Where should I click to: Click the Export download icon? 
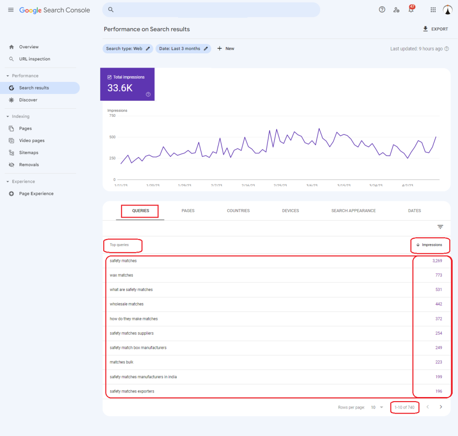point(425,29)
